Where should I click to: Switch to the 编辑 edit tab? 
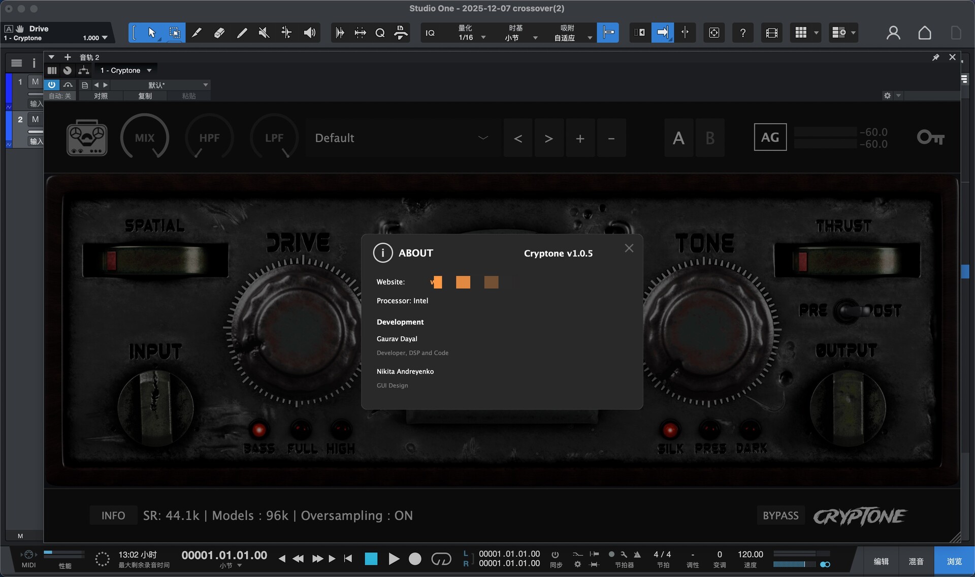pyautogui.click(x=881, y=561)
